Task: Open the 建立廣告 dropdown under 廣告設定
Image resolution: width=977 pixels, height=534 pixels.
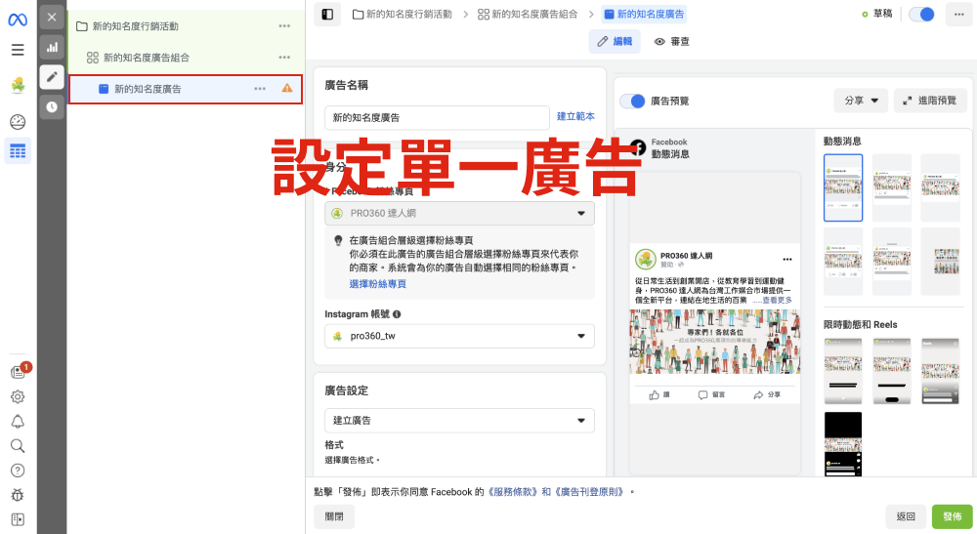Action: (459, 421)
